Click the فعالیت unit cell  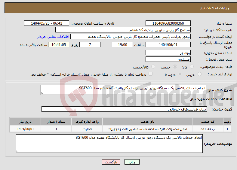point(87,129)
